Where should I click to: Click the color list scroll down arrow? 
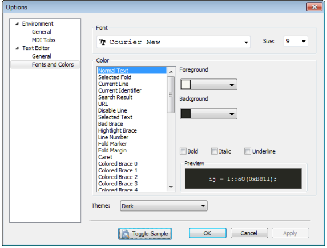pyautogui.click(x=171, y=187)
